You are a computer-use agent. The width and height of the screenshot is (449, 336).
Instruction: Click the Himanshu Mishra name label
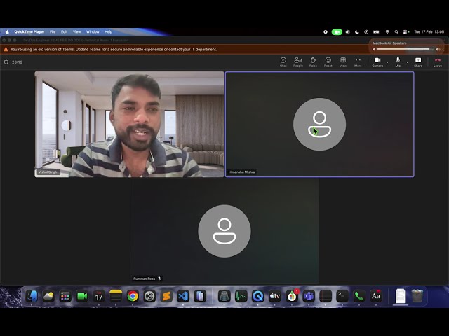(x=241, y=172)
